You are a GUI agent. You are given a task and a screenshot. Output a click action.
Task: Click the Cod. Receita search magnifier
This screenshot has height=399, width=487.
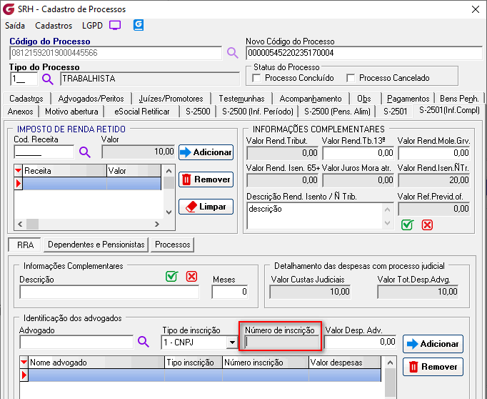pos(85,152)
